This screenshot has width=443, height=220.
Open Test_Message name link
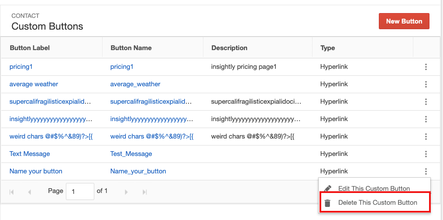coord(131,154)
